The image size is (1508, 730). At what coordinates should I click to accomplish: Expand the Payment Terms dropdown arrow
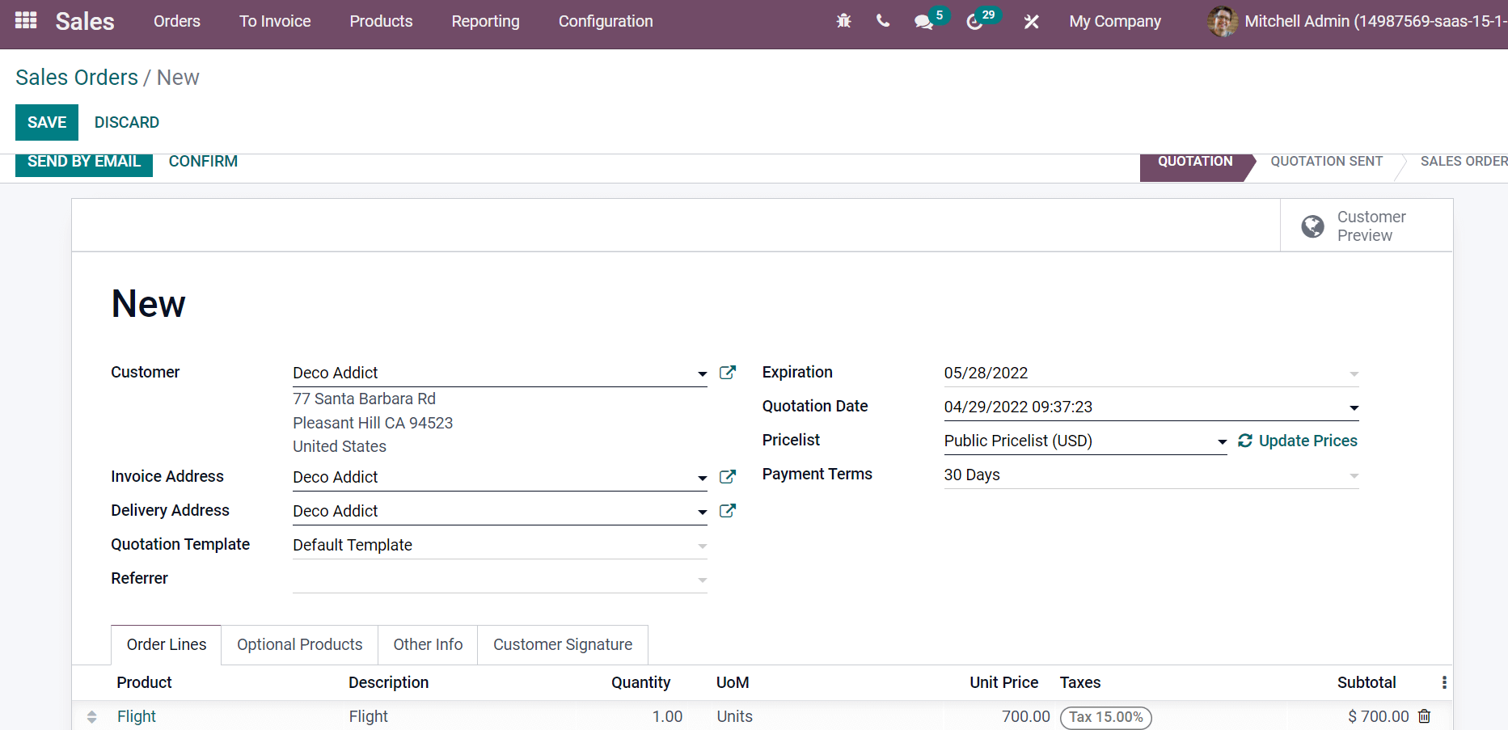point(1354,475)
